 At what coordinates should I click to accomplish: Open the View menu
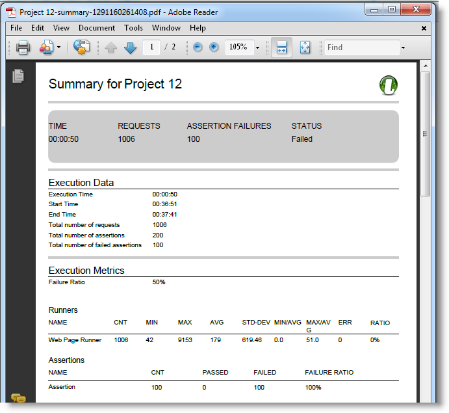coord(61,28)
